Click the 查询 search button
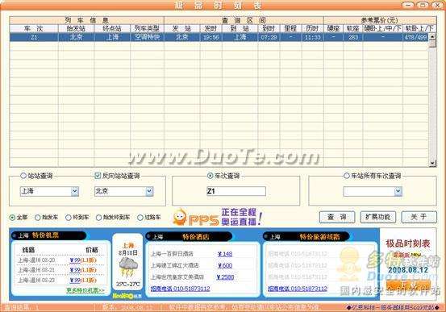446x312 pixels. (337, 217)
